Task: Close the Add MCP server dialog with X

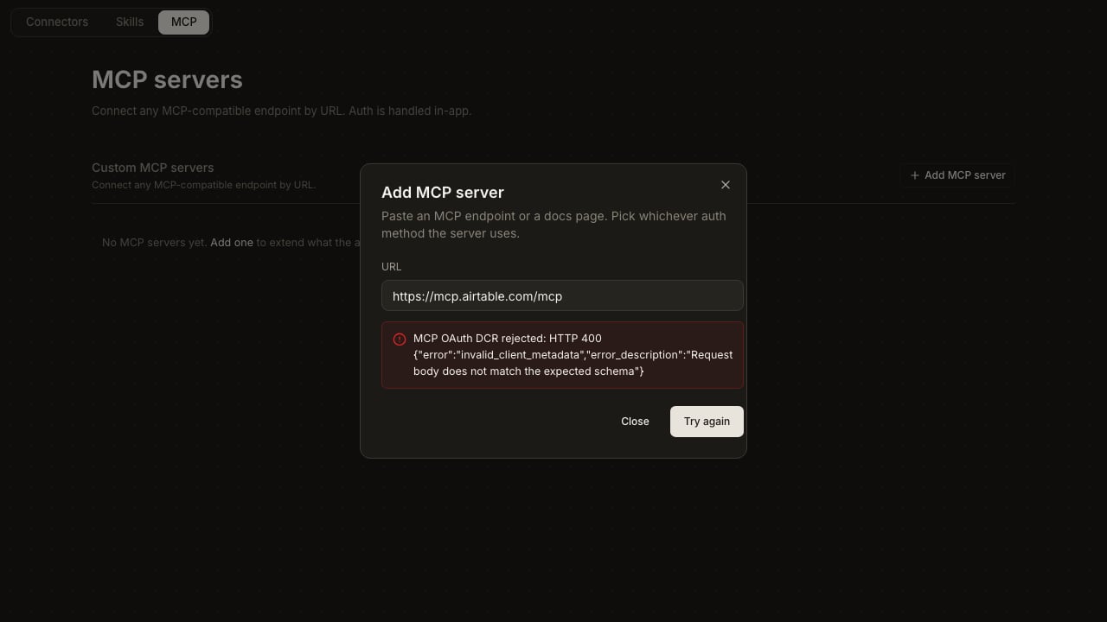Action: pyautogui.click(x=726, y=185)
